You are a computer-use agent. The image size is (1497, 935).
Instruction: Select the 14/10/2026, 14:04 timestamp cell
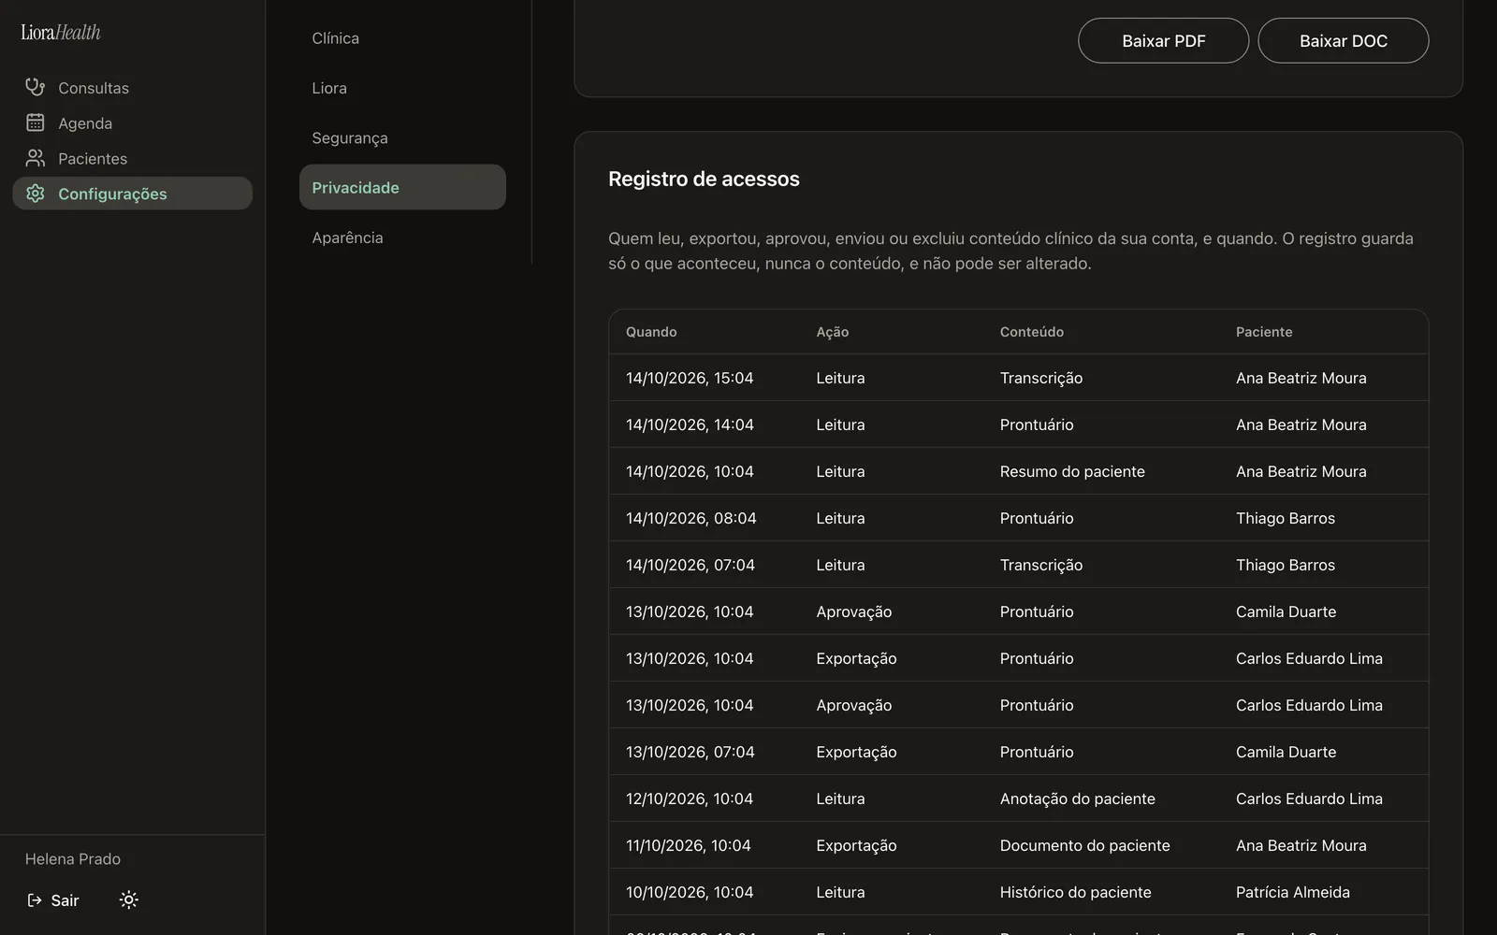pyautogui.click(x=690, y=424)
